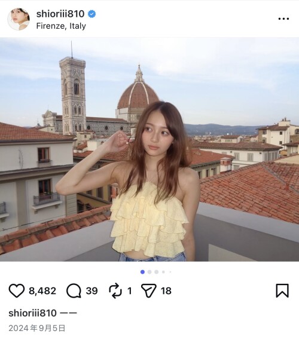The image size is (299, 337).
Task: Click the blue verified badge
Action: (91, 14)
